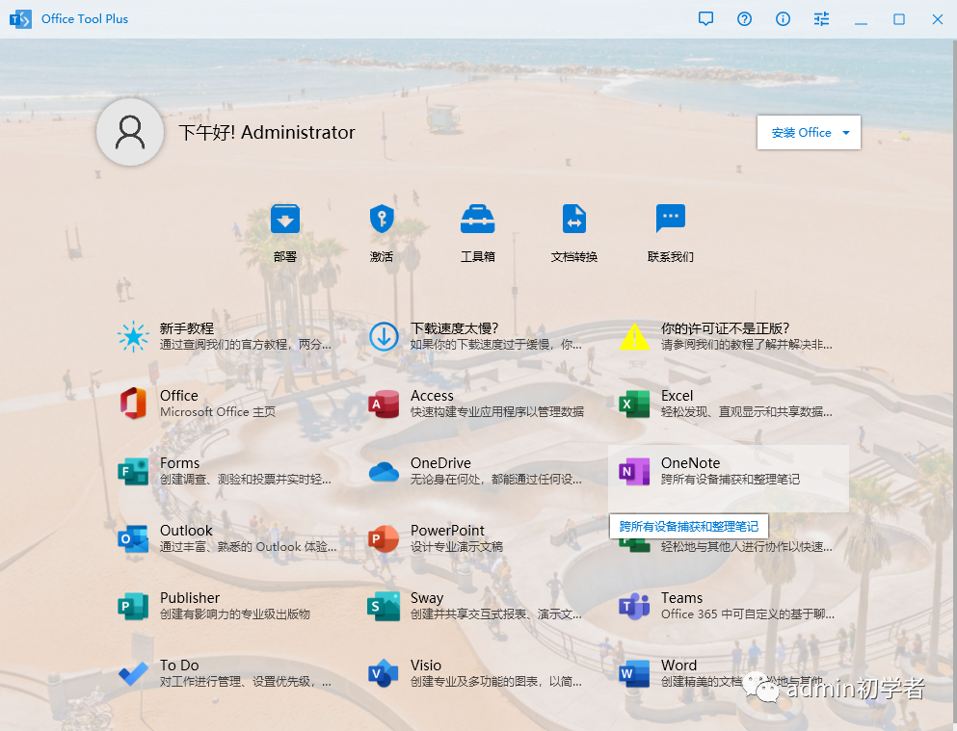The image size is (957, 731).
Task: Click the PowerPoint title text
Action: click(447, 531)
